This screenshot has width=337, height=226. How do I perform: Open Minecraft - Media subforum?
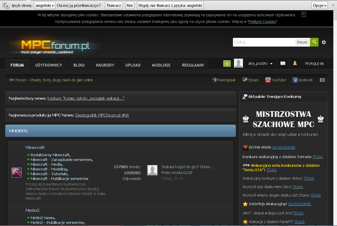pyautogui.click(x=46, y=164)
